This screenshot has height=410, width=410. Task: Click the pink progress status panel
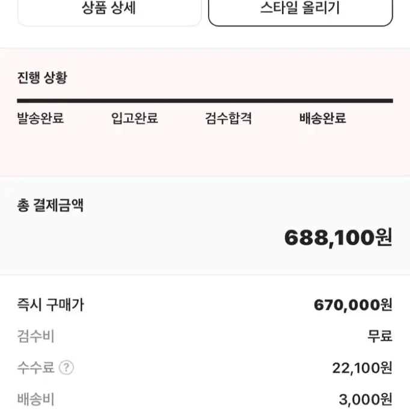pyautogui.click(x=205, y=112)
